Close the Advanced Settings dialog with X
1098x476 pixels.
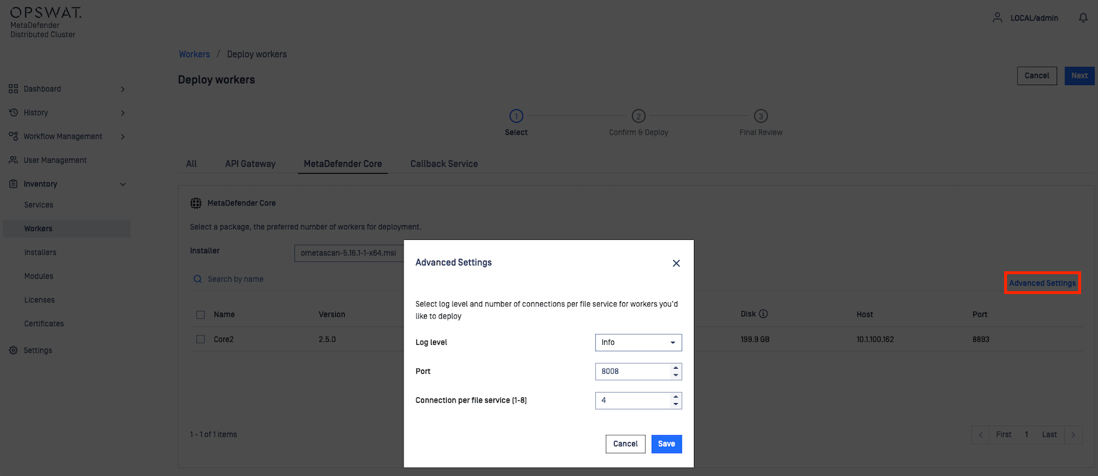[676, 263]
